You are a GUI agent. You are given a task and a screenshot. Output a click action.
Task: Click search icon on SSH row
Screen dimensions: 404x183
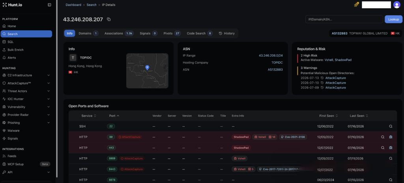pos(391,126)
